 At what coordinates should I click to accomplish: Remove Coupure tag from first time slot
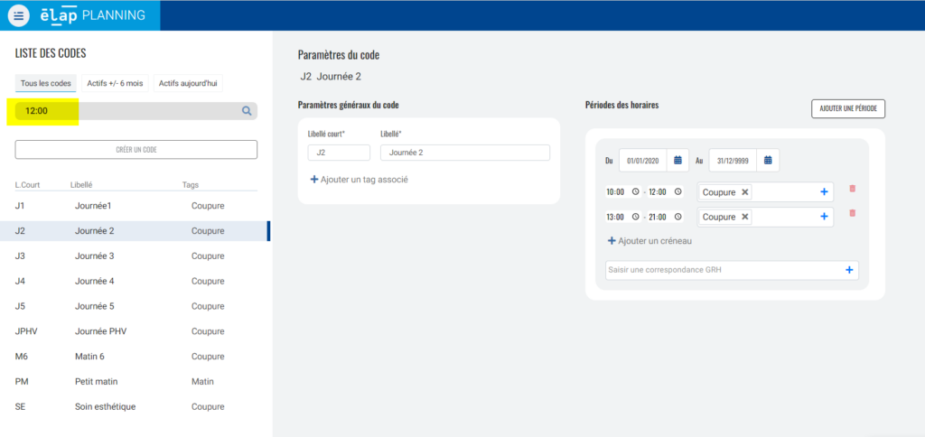point(745,191)
